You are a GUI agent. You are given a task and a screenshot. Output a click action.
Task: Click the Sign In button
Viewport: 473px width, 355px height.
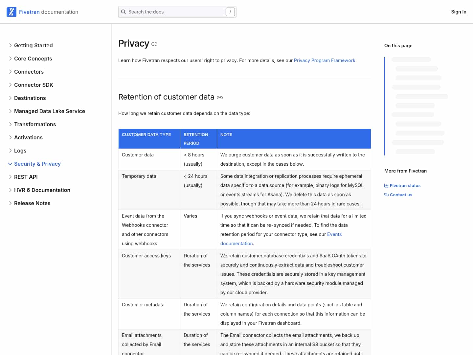459,12
